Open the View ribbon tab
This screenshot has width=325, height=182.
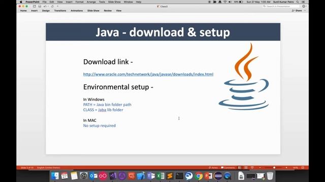tap(119, 11)
